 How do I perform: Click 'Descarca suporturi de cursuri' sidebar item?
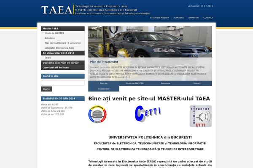(x=63, y=63)
